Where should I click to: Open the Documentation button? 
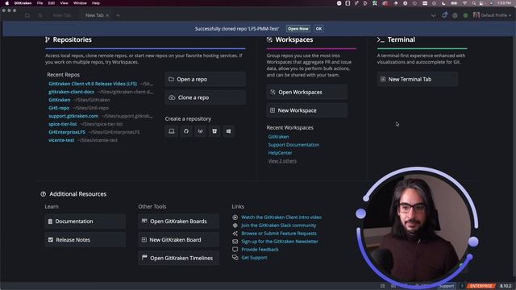click(85, 222)
